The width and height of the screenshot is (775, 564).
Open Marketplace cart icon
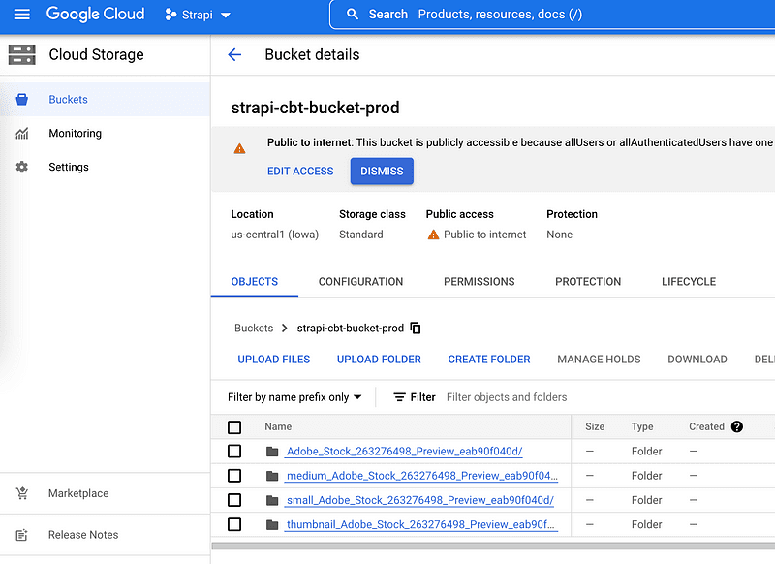click(x=21, y=493)
